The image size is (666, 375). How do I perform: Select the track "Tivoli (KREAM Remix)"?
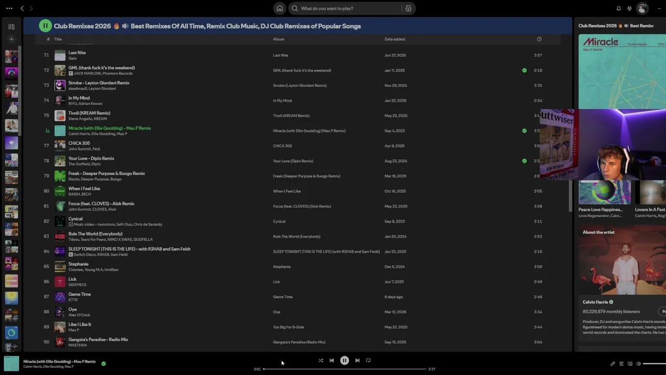coord(89,113)
